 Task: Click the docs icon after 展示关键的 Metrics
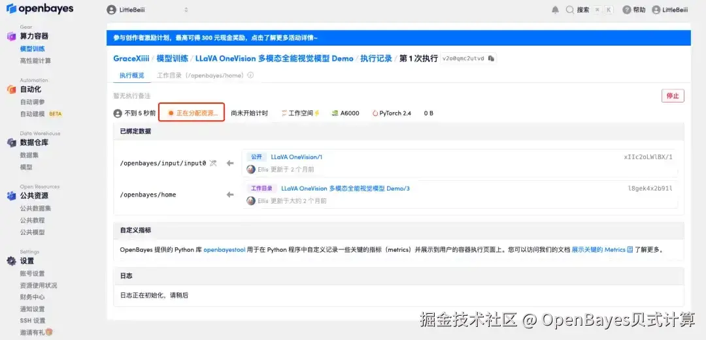tap(630, 249)
